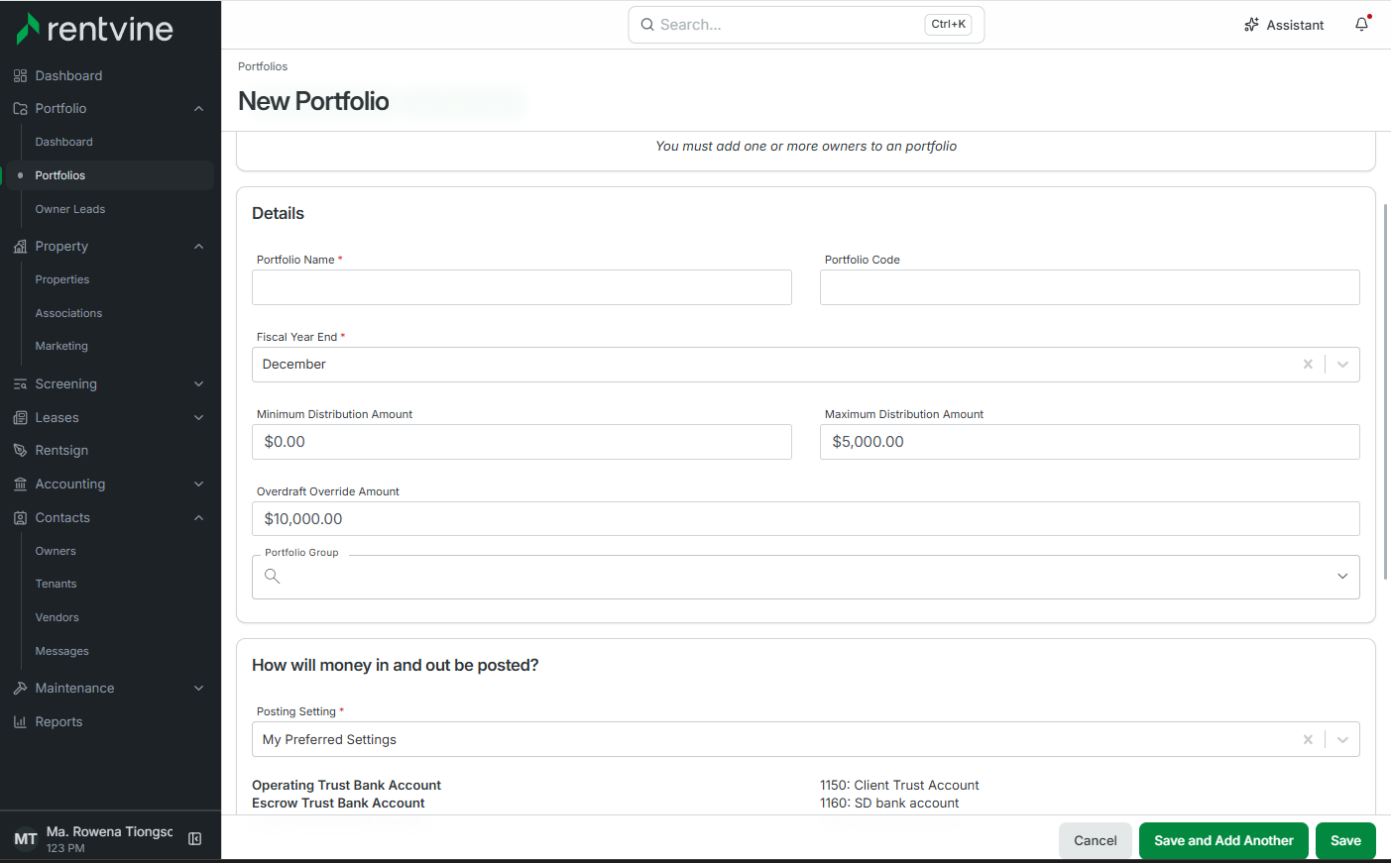Click the Save and Add Another button
This screenshot has height=863, width=1391.
[x=1223, y=840]
